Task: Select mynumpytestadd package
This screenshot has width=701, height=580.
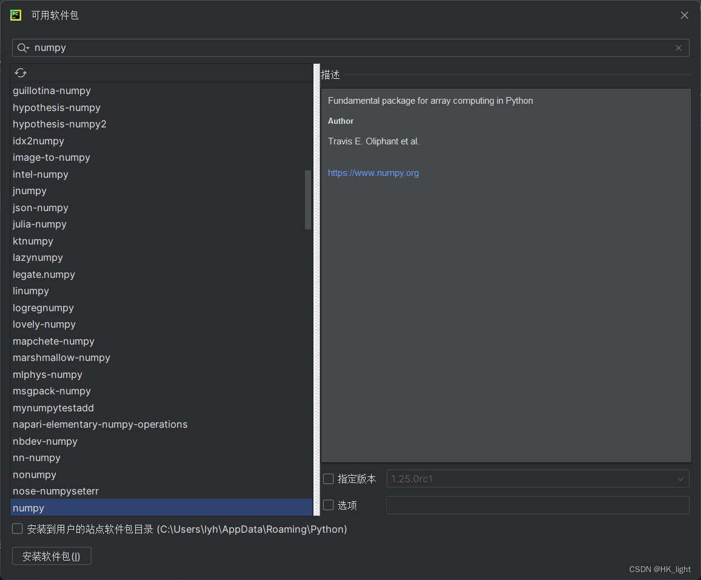Action: (x=161, y=408)
